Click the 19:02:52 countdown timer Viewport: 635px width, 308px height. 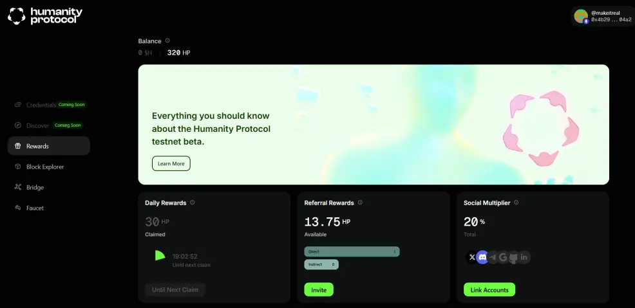[185, 257]
